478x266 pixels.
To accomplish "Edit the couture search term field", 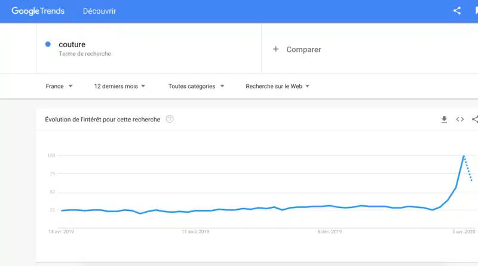I will point(148,48).
